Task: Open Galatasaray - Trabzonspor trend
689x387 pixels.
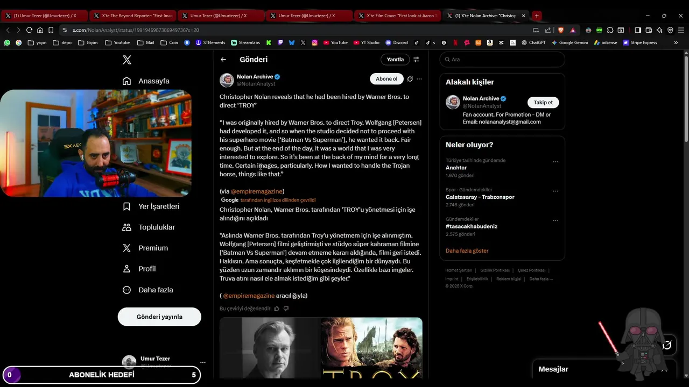Action: coord(480,197)
